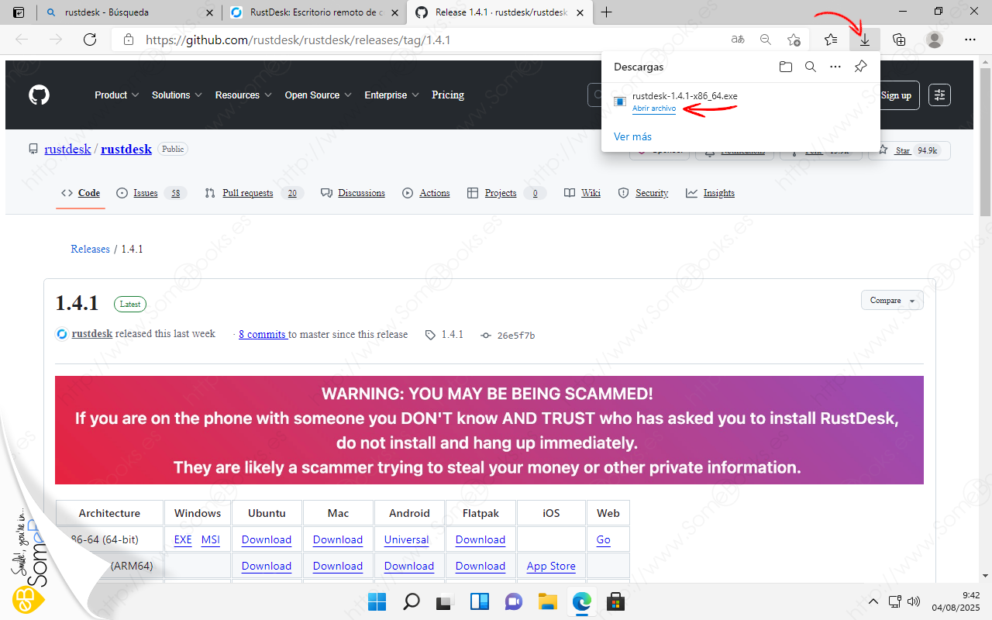992x620 pixels.
Task: Zoom out using the address bar magnifier
Action: click(x=766, y=40)
